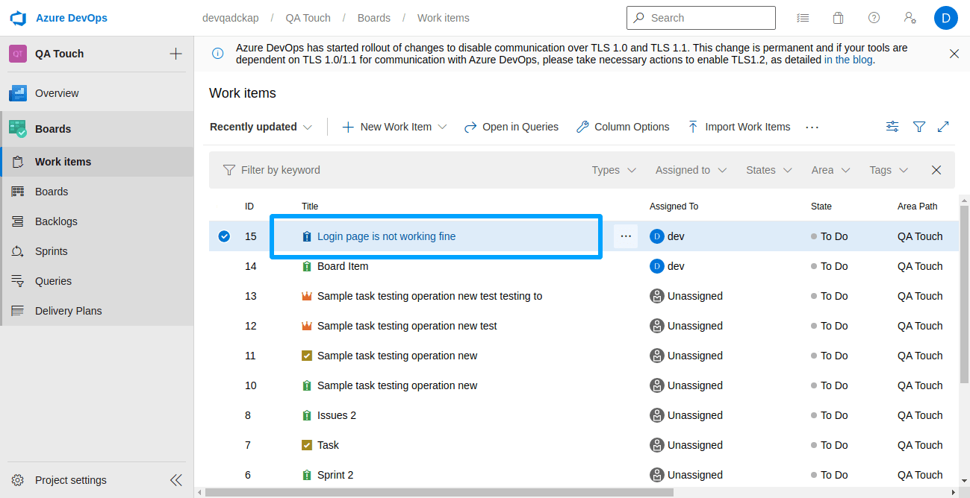Viewport: 970px width, 498px height.
Task: Open the Marketplace bag icon
Action: pos(838,17)
